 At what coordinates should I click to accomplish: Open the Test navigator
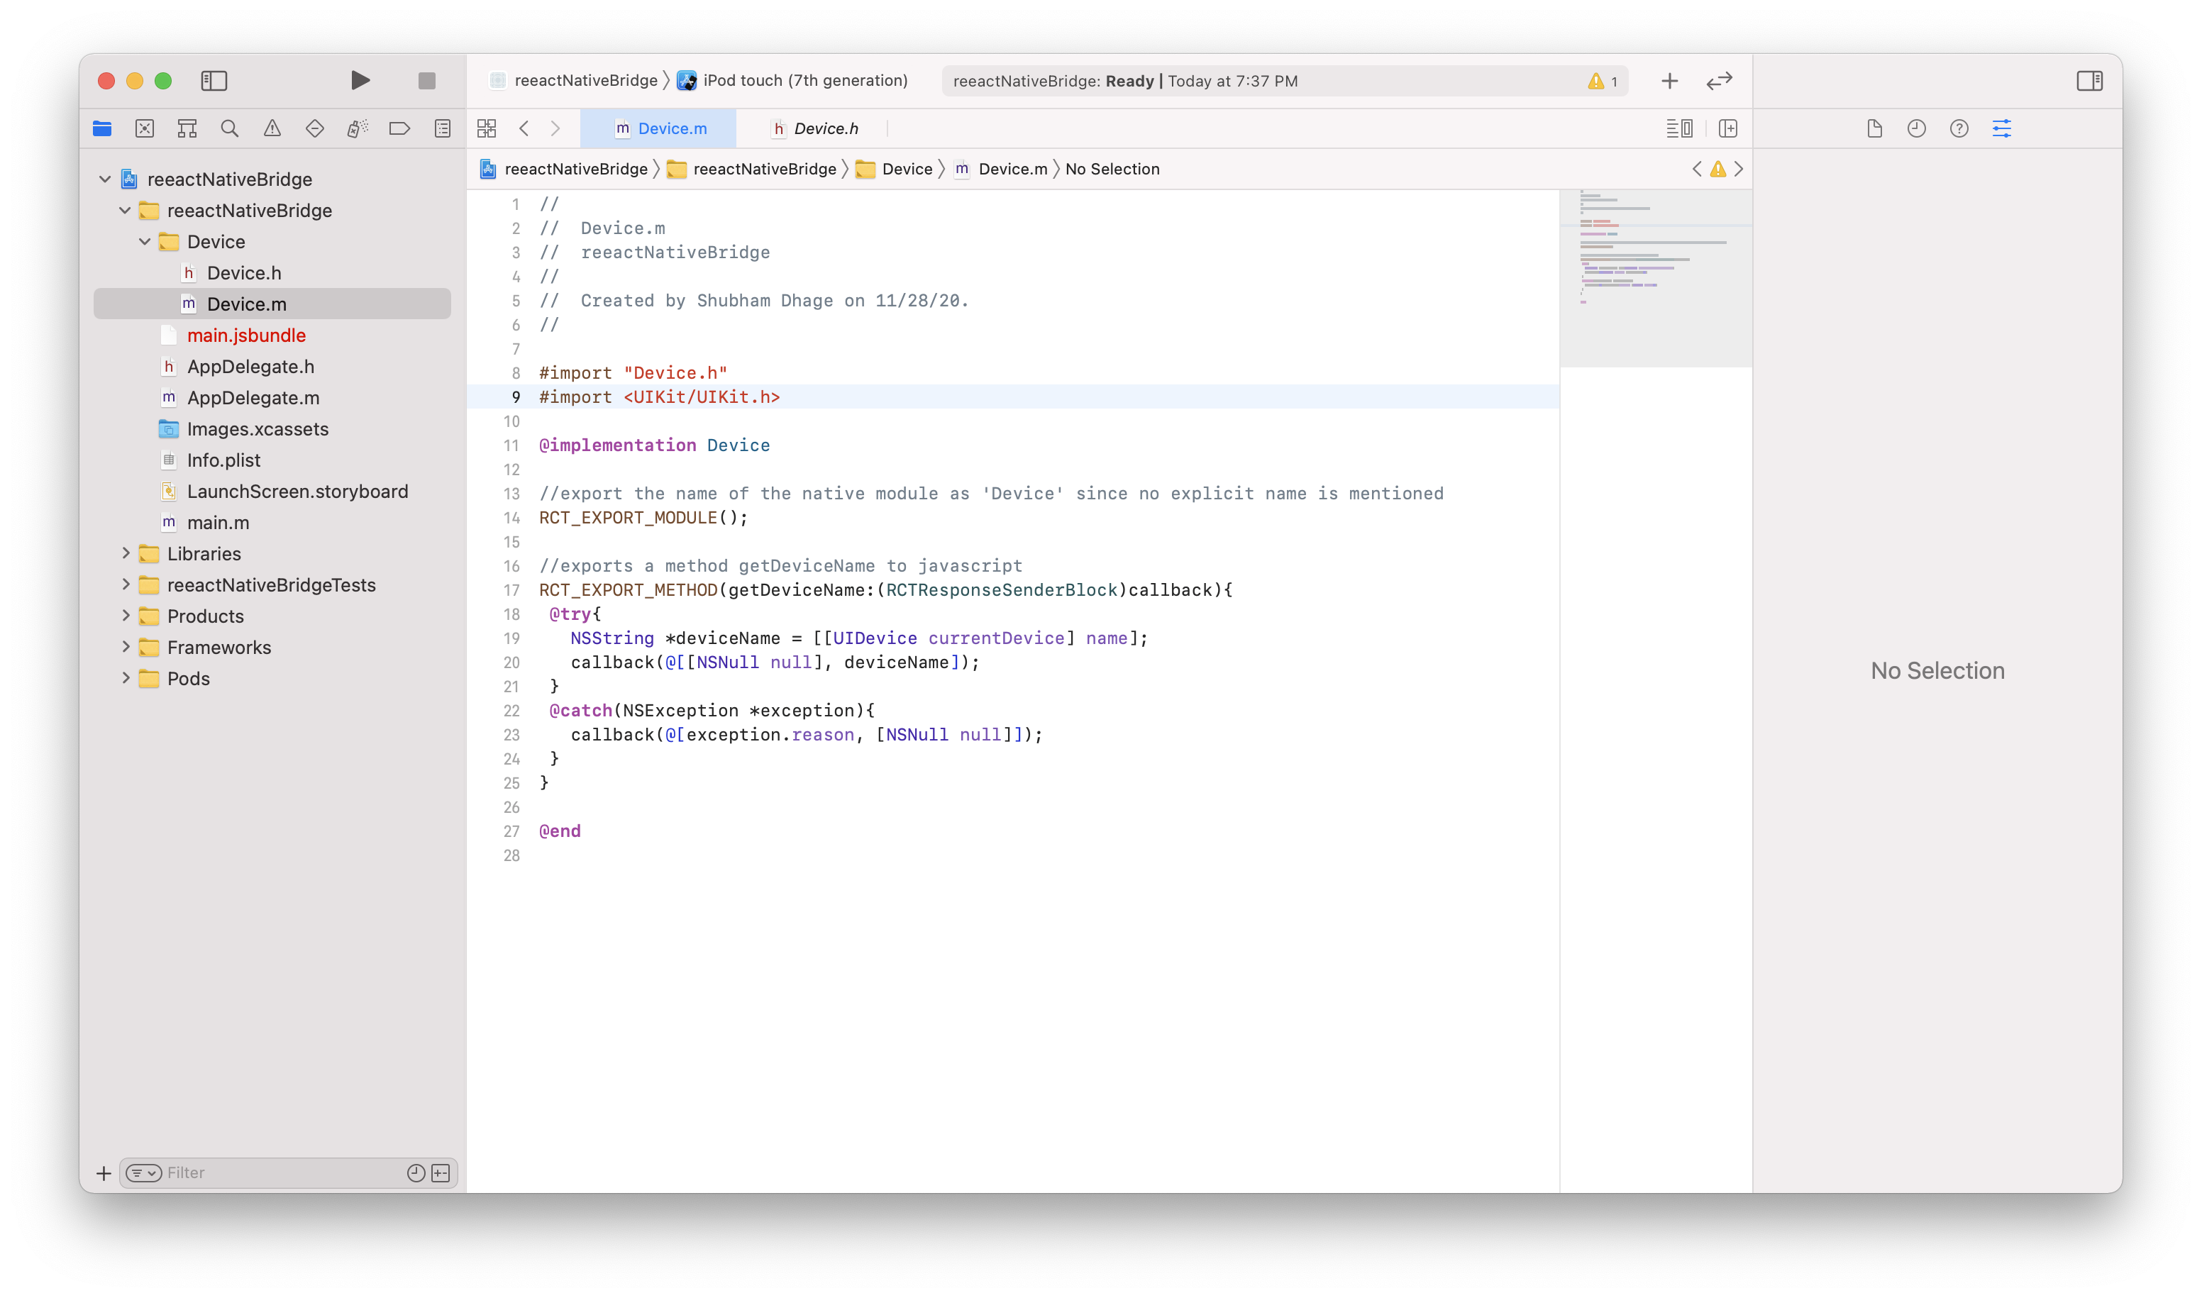[315, 128]
